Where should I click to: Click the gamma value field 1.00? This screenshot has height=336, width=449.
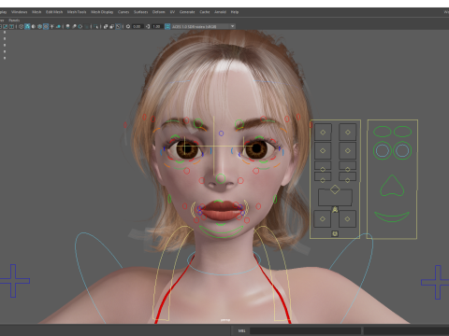pos(157,26)
